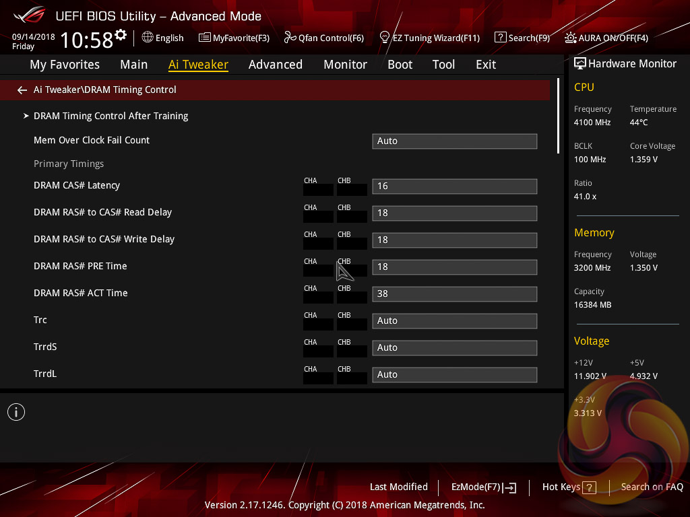Click the TrrdL label
This screenshot has height=517, width=690.
(x=45, y=374)
